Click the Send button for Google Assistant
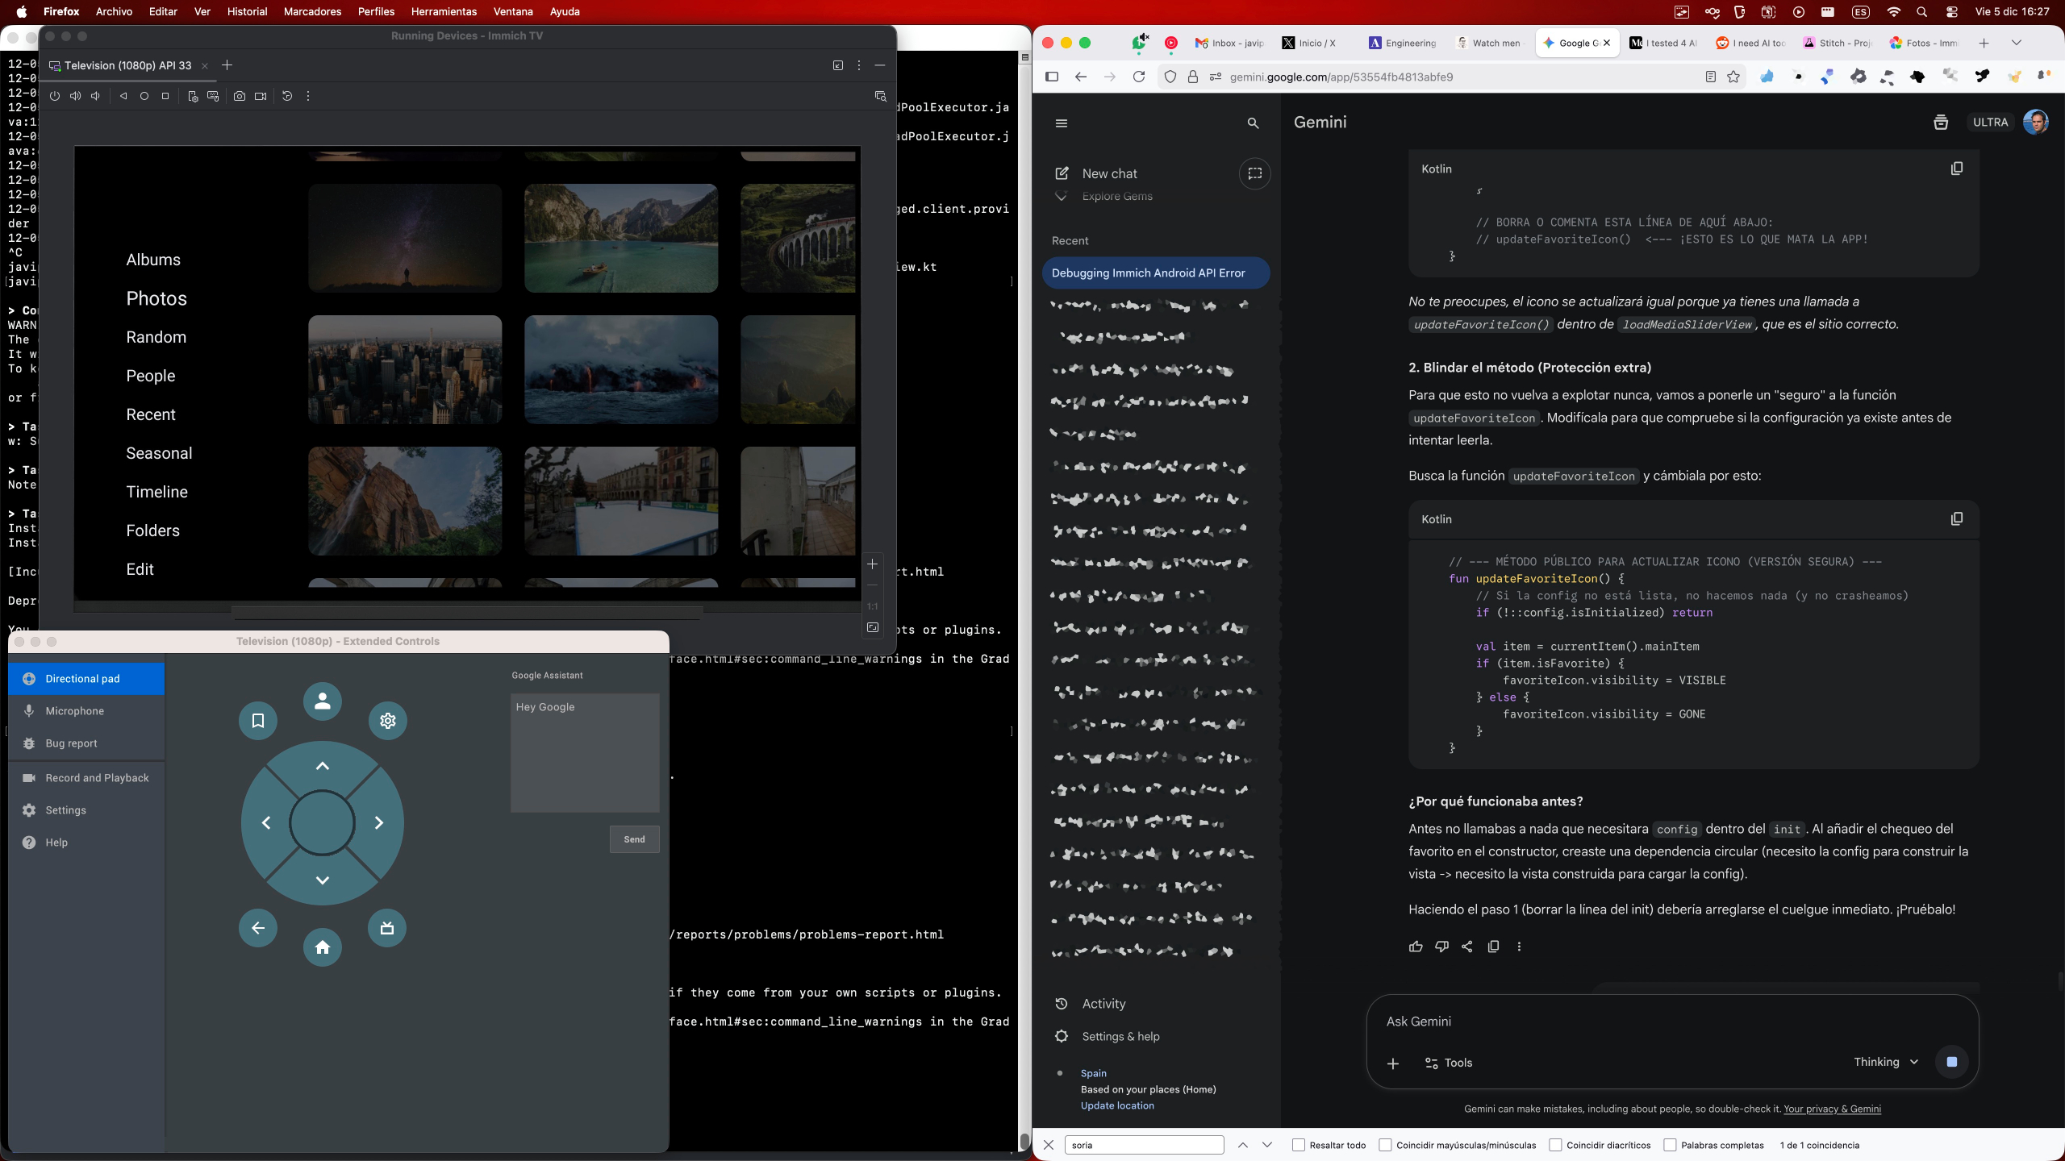 634,839
